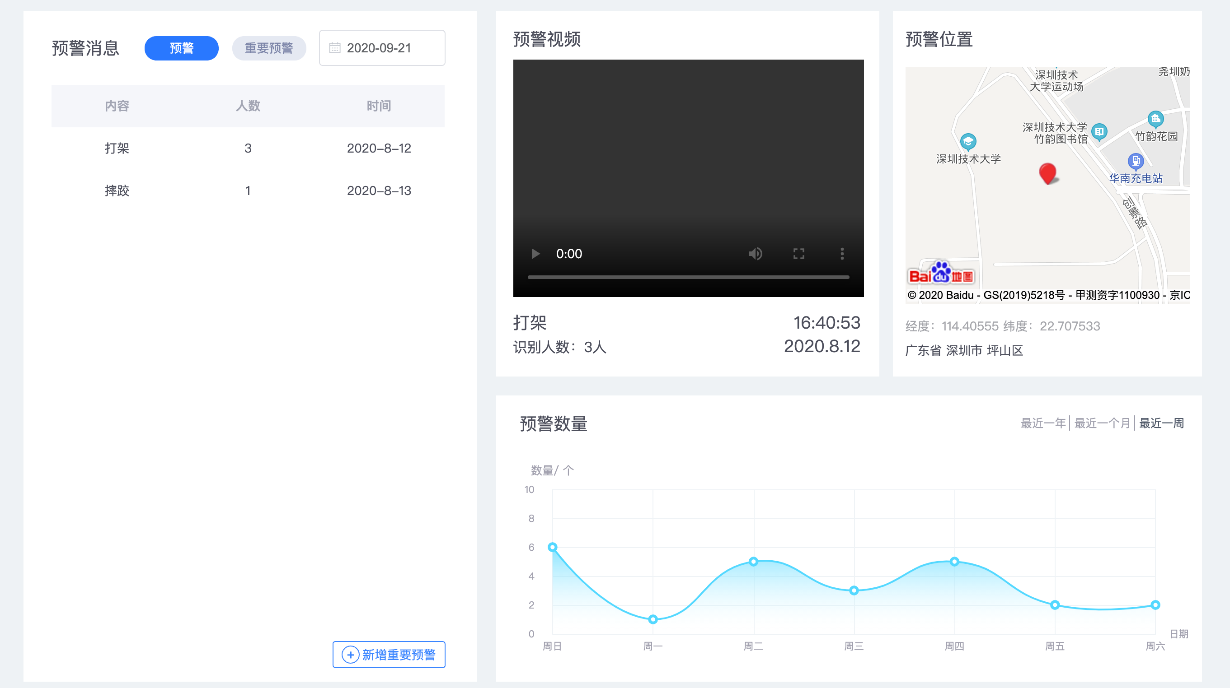Viewport: 1230px width, 688px height.
Task: Click the 周二 data point on chart
Action: [753, 561]
